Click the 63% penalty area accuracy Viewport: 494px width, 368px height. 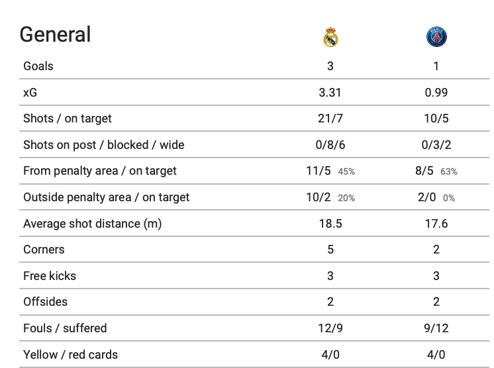click(448, 171)
